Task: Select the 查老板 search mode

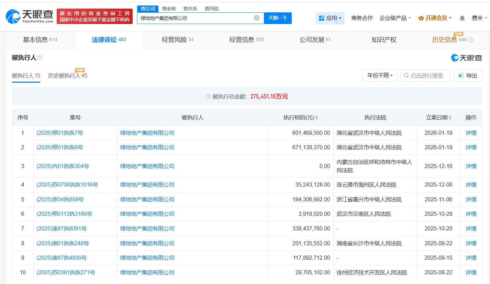Action: point(169,9)
